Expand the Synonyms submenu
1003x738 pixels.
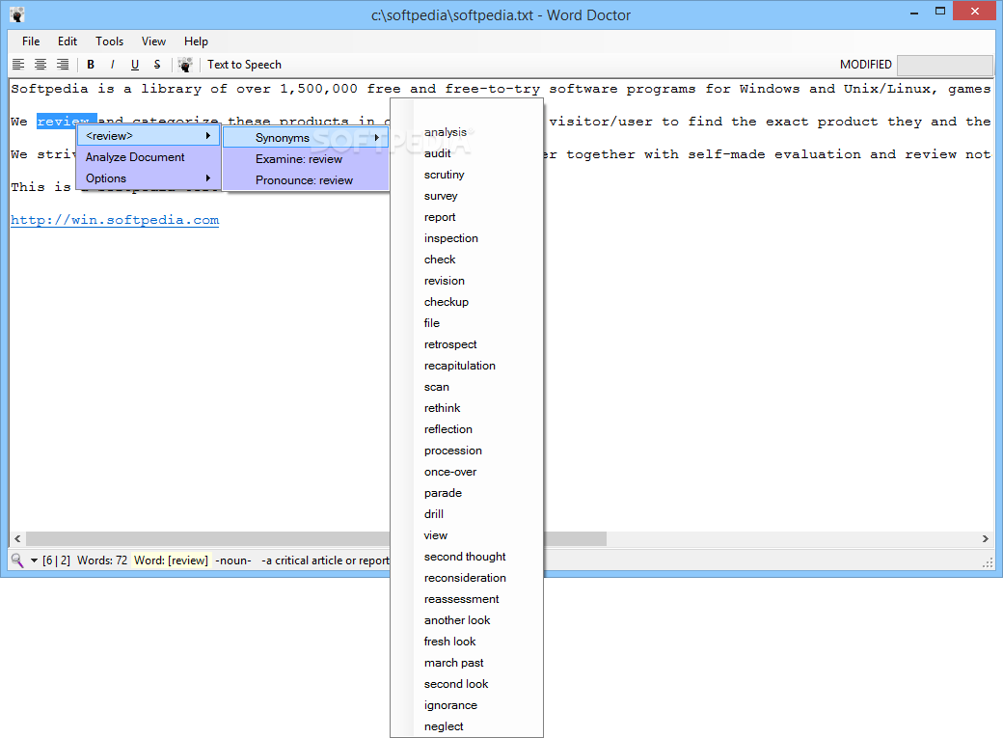306,138
